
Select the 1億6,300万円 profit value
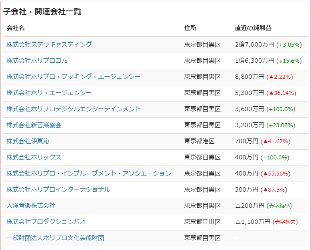tap(255, 61)
